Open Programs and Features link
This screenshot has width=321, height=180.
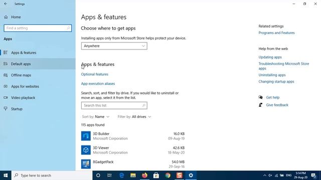276,33
